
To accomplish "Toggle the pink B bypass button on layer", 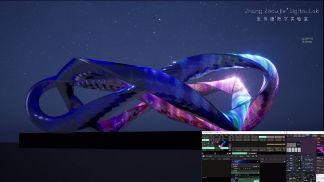I will pos(217,142).
